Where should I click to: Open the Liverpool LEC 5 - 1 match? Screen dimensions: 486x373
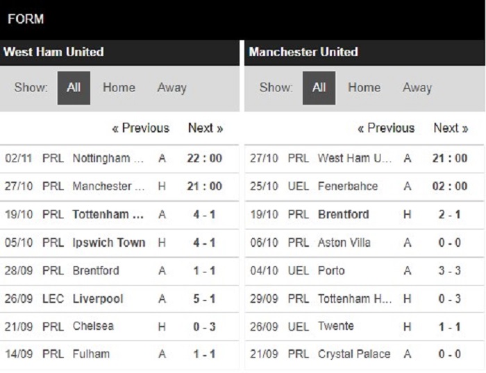tap(119, 299)
